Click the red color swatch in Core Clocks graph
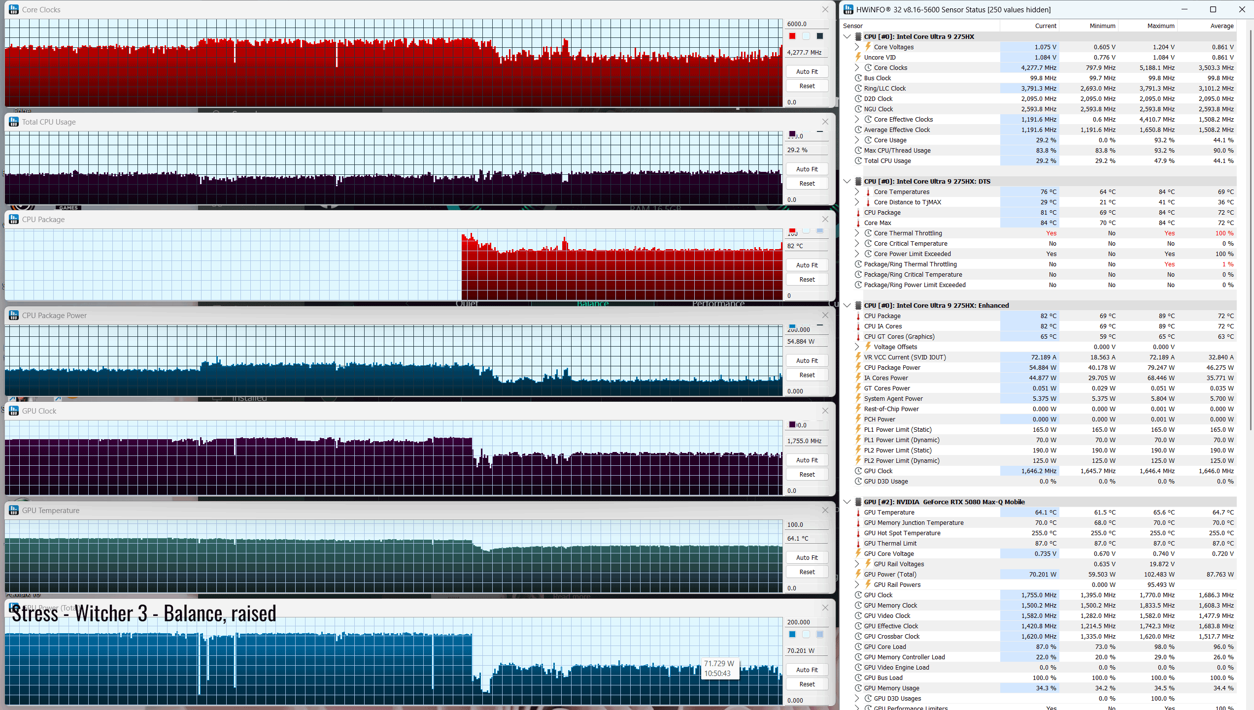 tap(792, 36)
